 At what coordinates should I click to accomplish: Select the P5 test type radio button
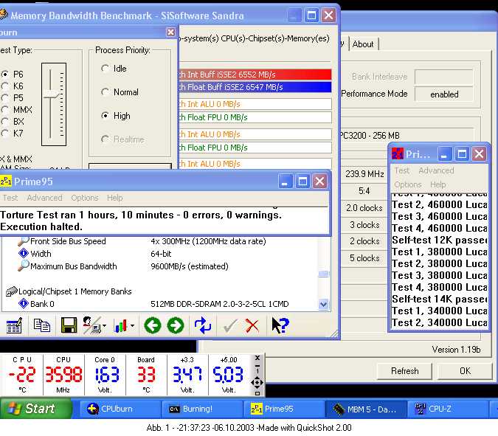[5, 98]
